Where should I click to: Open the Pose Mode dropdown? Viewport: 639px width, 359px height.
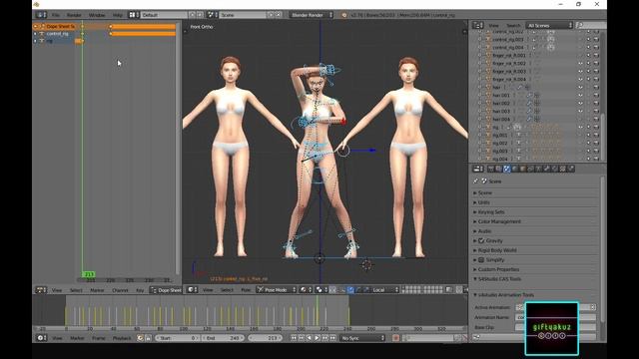pos(276,290)
